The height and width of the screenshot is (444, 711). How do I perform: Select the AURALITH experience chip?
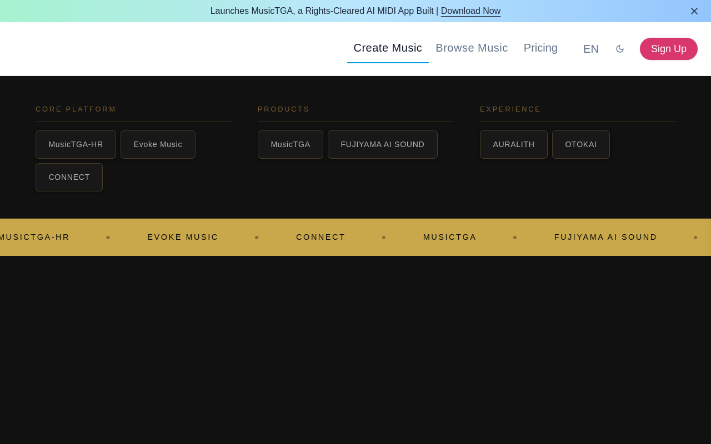(514, 144)
